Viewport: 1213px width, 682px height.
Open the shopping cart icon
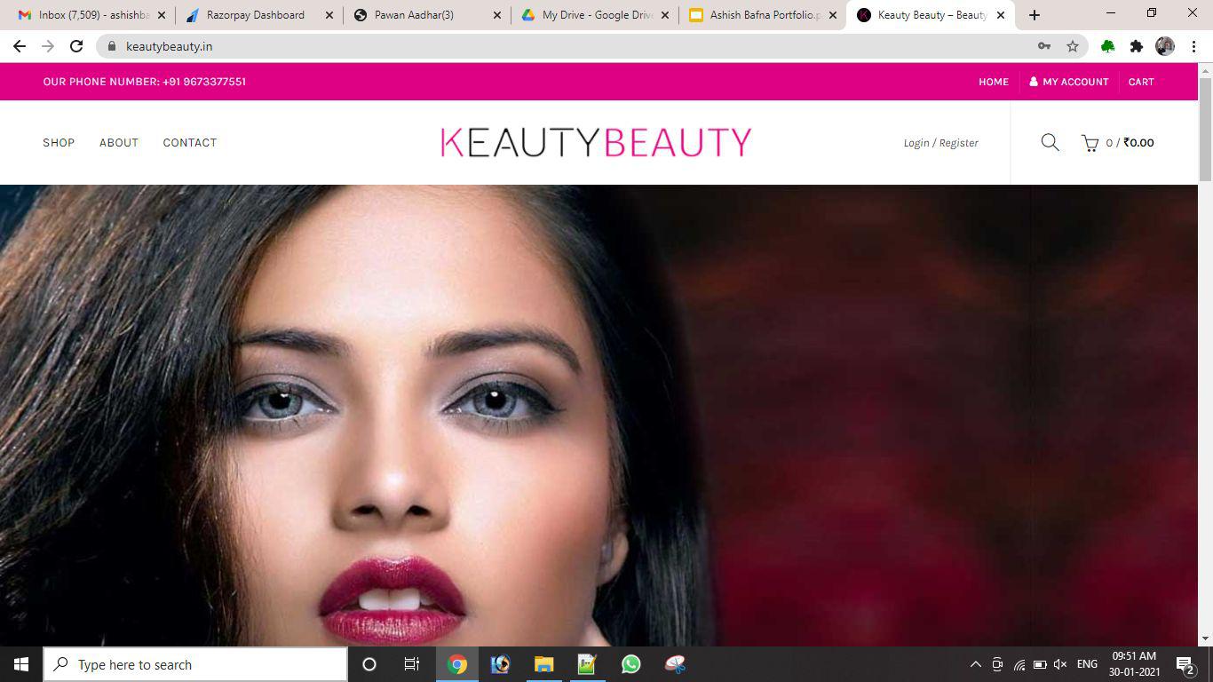click(x=1090, y=143)
